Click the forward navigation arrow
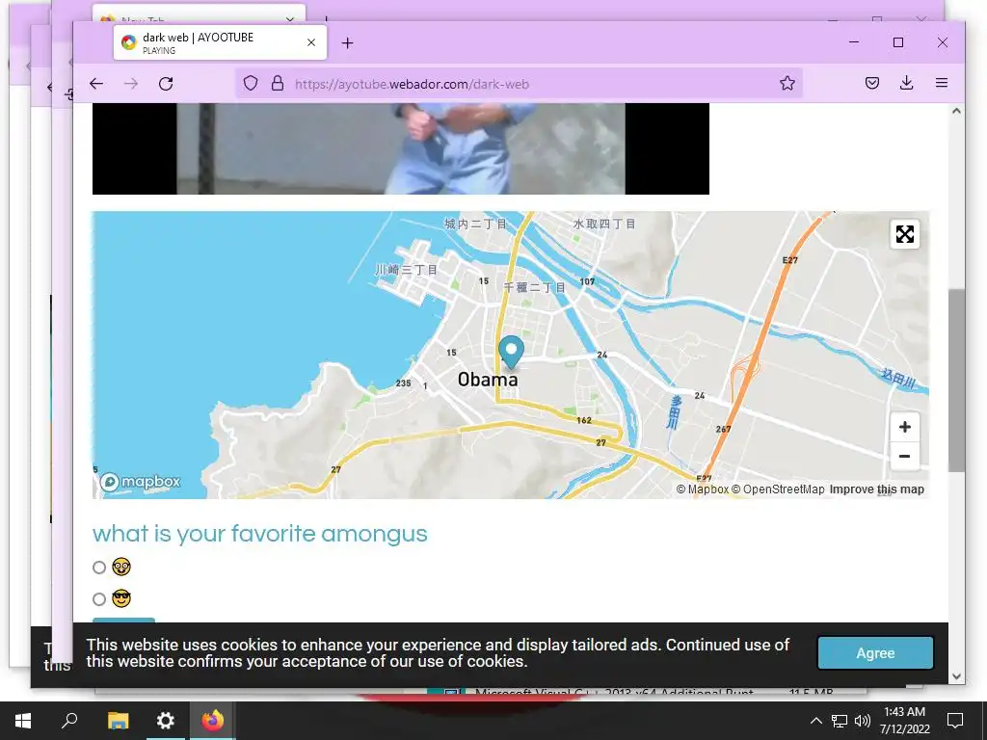The image size is (987, 740). click(131, 84)
